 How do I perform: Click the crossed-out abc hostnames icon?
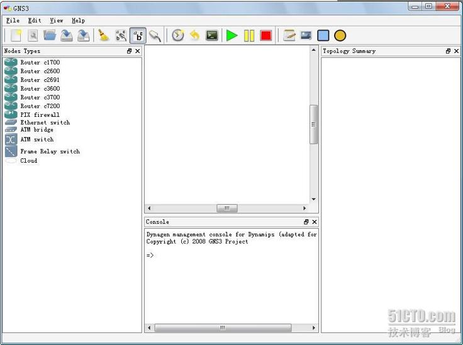(x=121, y=36)
